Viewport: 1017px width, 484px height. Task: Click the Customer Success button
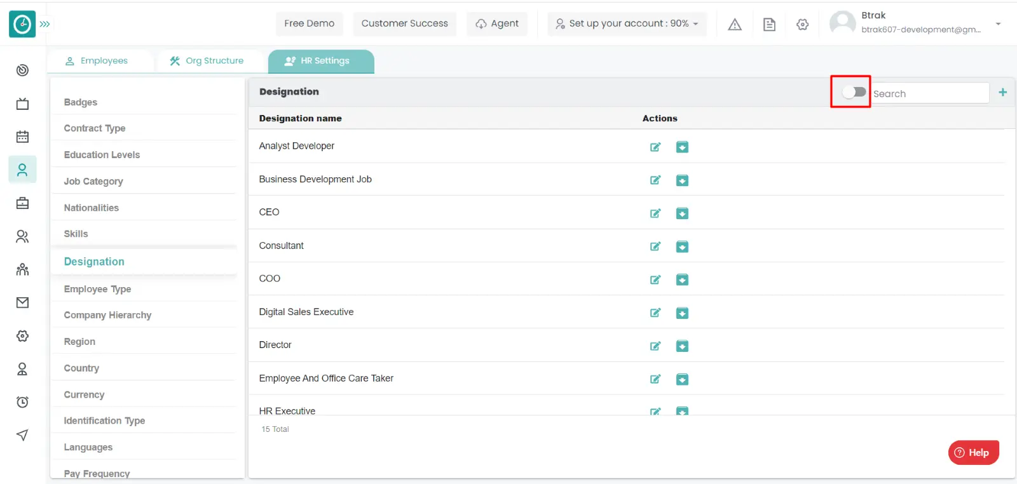(404, 24)
